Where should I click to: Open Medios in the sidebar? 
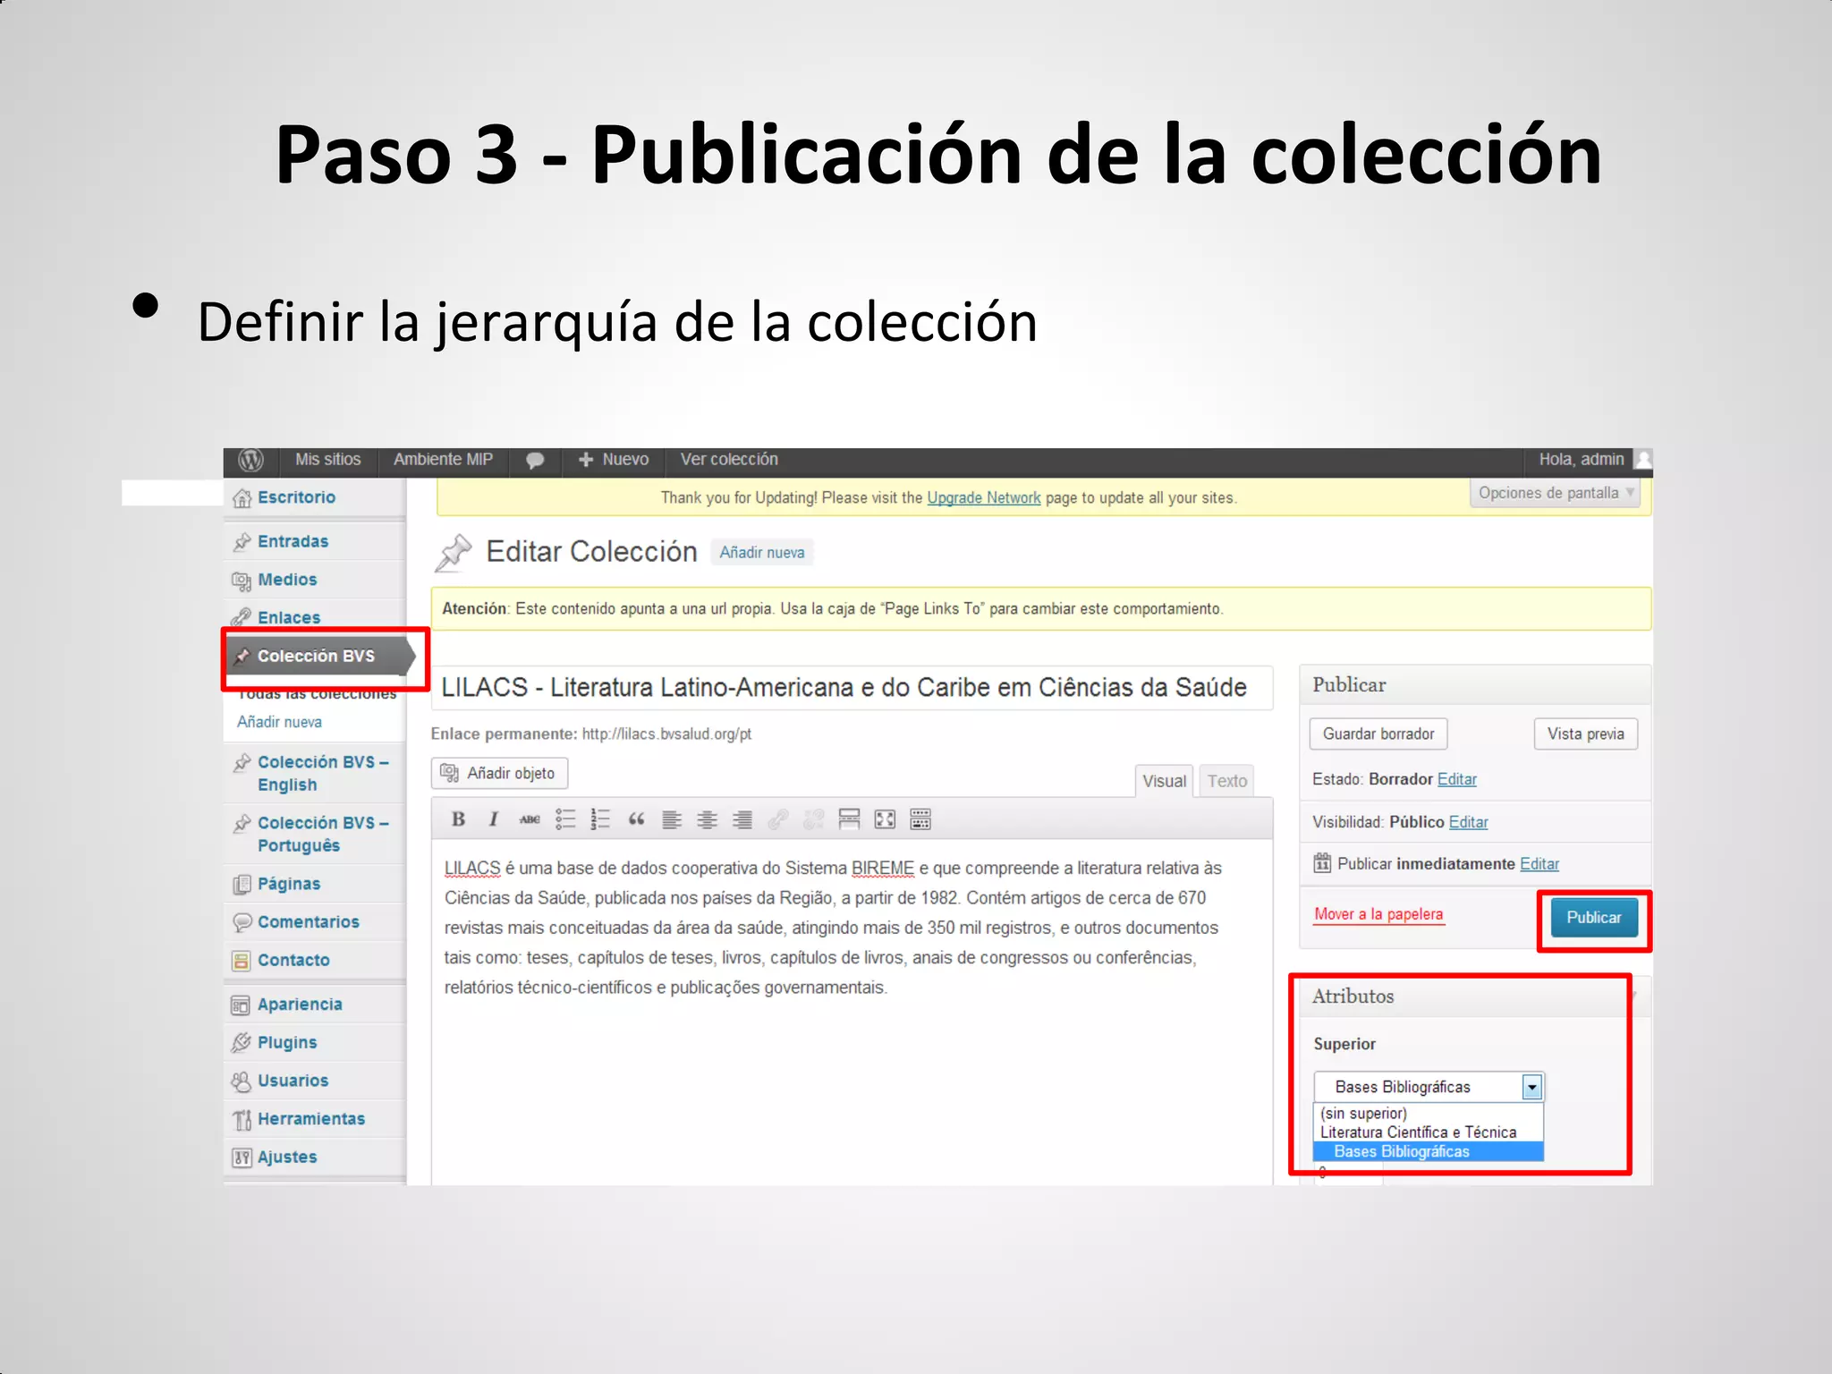click(x=287, y=580)
